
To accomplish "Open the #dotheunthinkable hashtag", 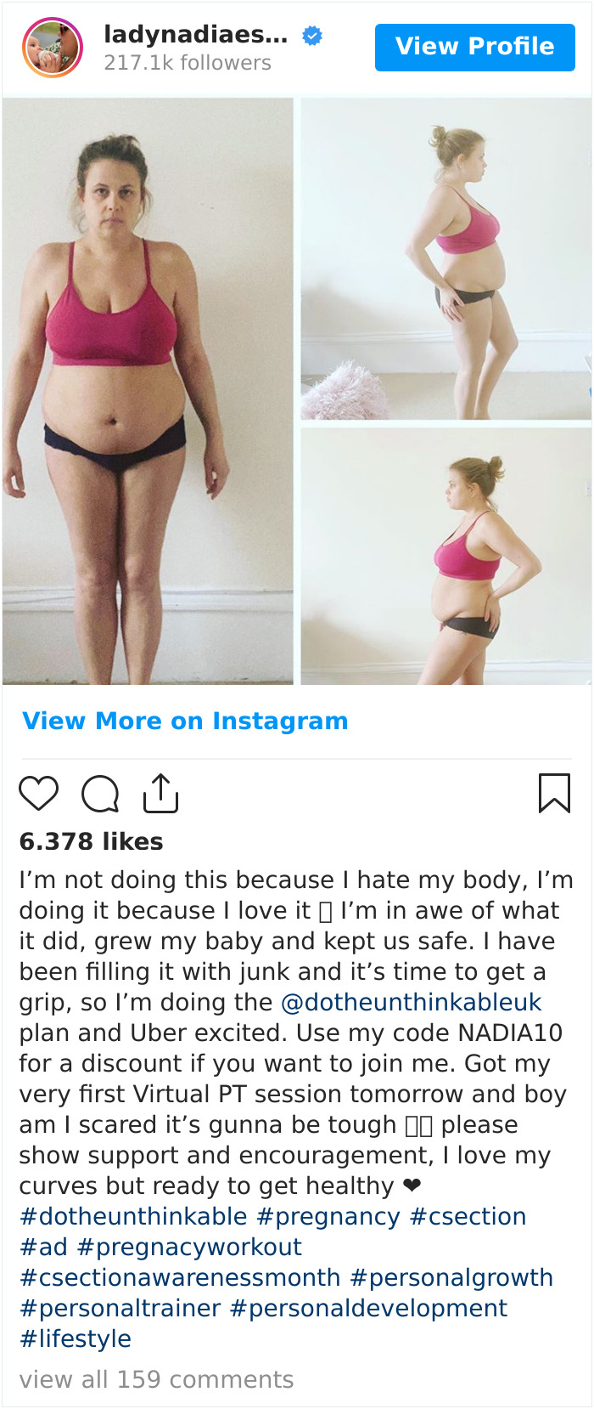I will (134, 1216).
